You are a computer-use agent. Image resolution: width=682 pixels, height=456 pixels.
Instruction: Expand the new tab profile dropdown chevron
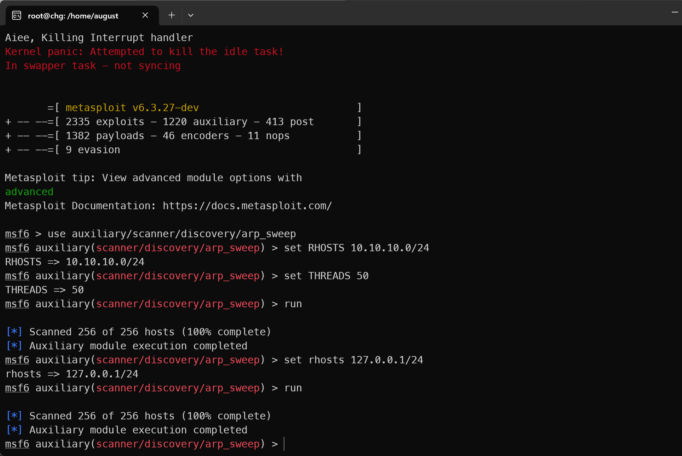pyautogui.click(x=191, y=15)
